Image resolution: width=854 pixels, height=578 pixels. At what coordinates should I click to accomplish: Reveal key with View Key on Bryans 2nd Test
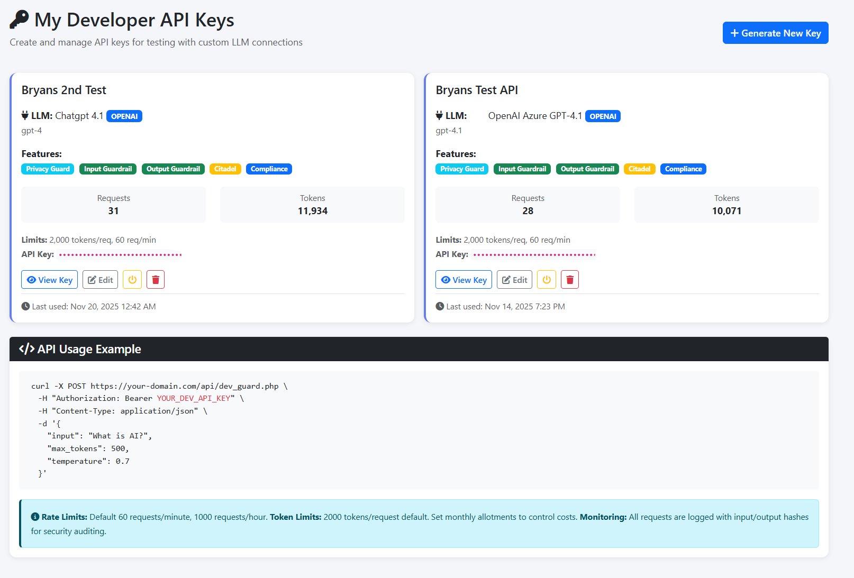click(x=49, y=279)
